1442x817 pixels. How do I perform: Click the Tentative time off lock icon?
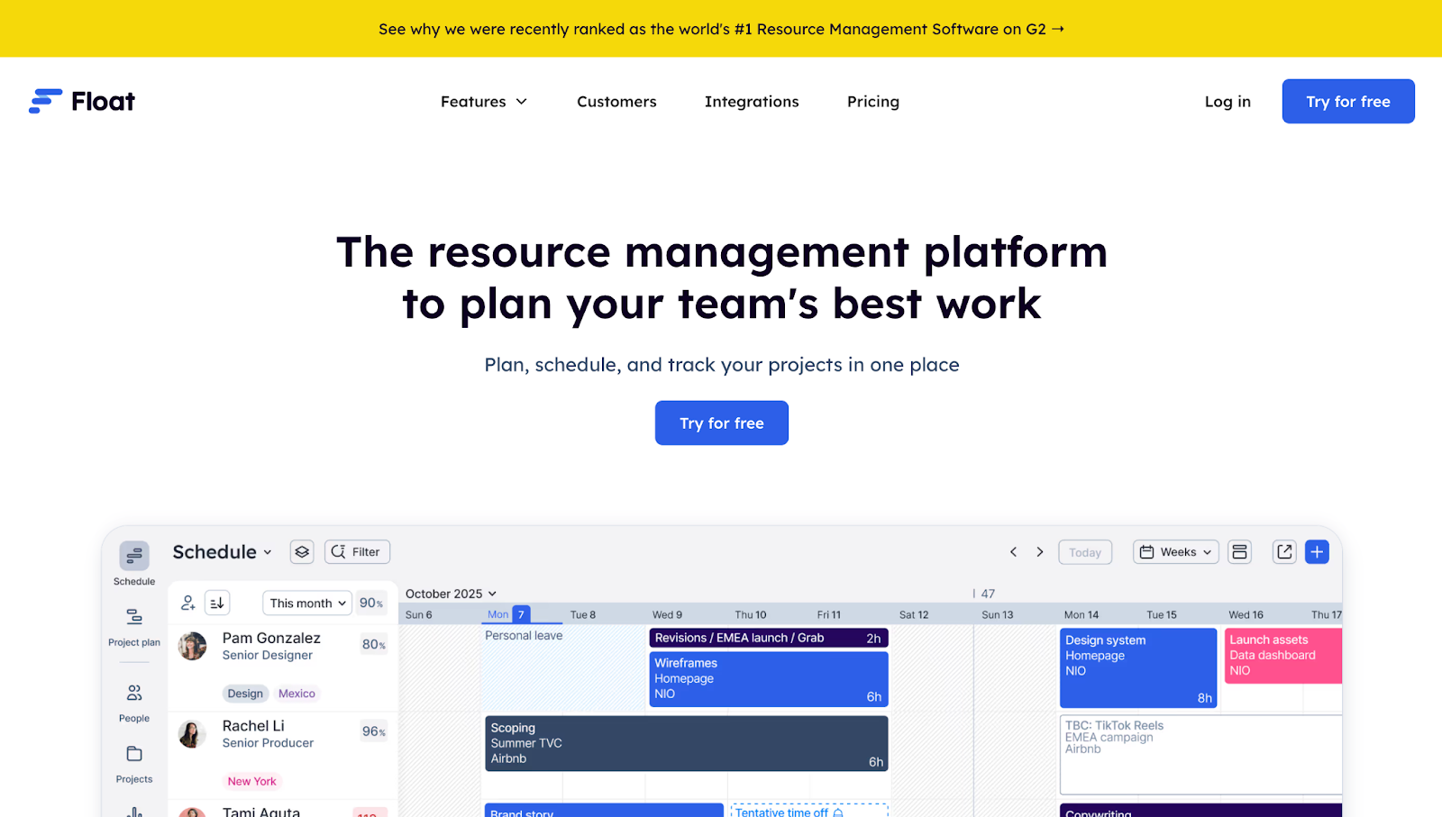pos(838,812)
